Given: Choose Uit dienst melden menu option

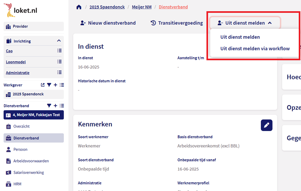Looking at the screenshot, I should coord(240,37).
